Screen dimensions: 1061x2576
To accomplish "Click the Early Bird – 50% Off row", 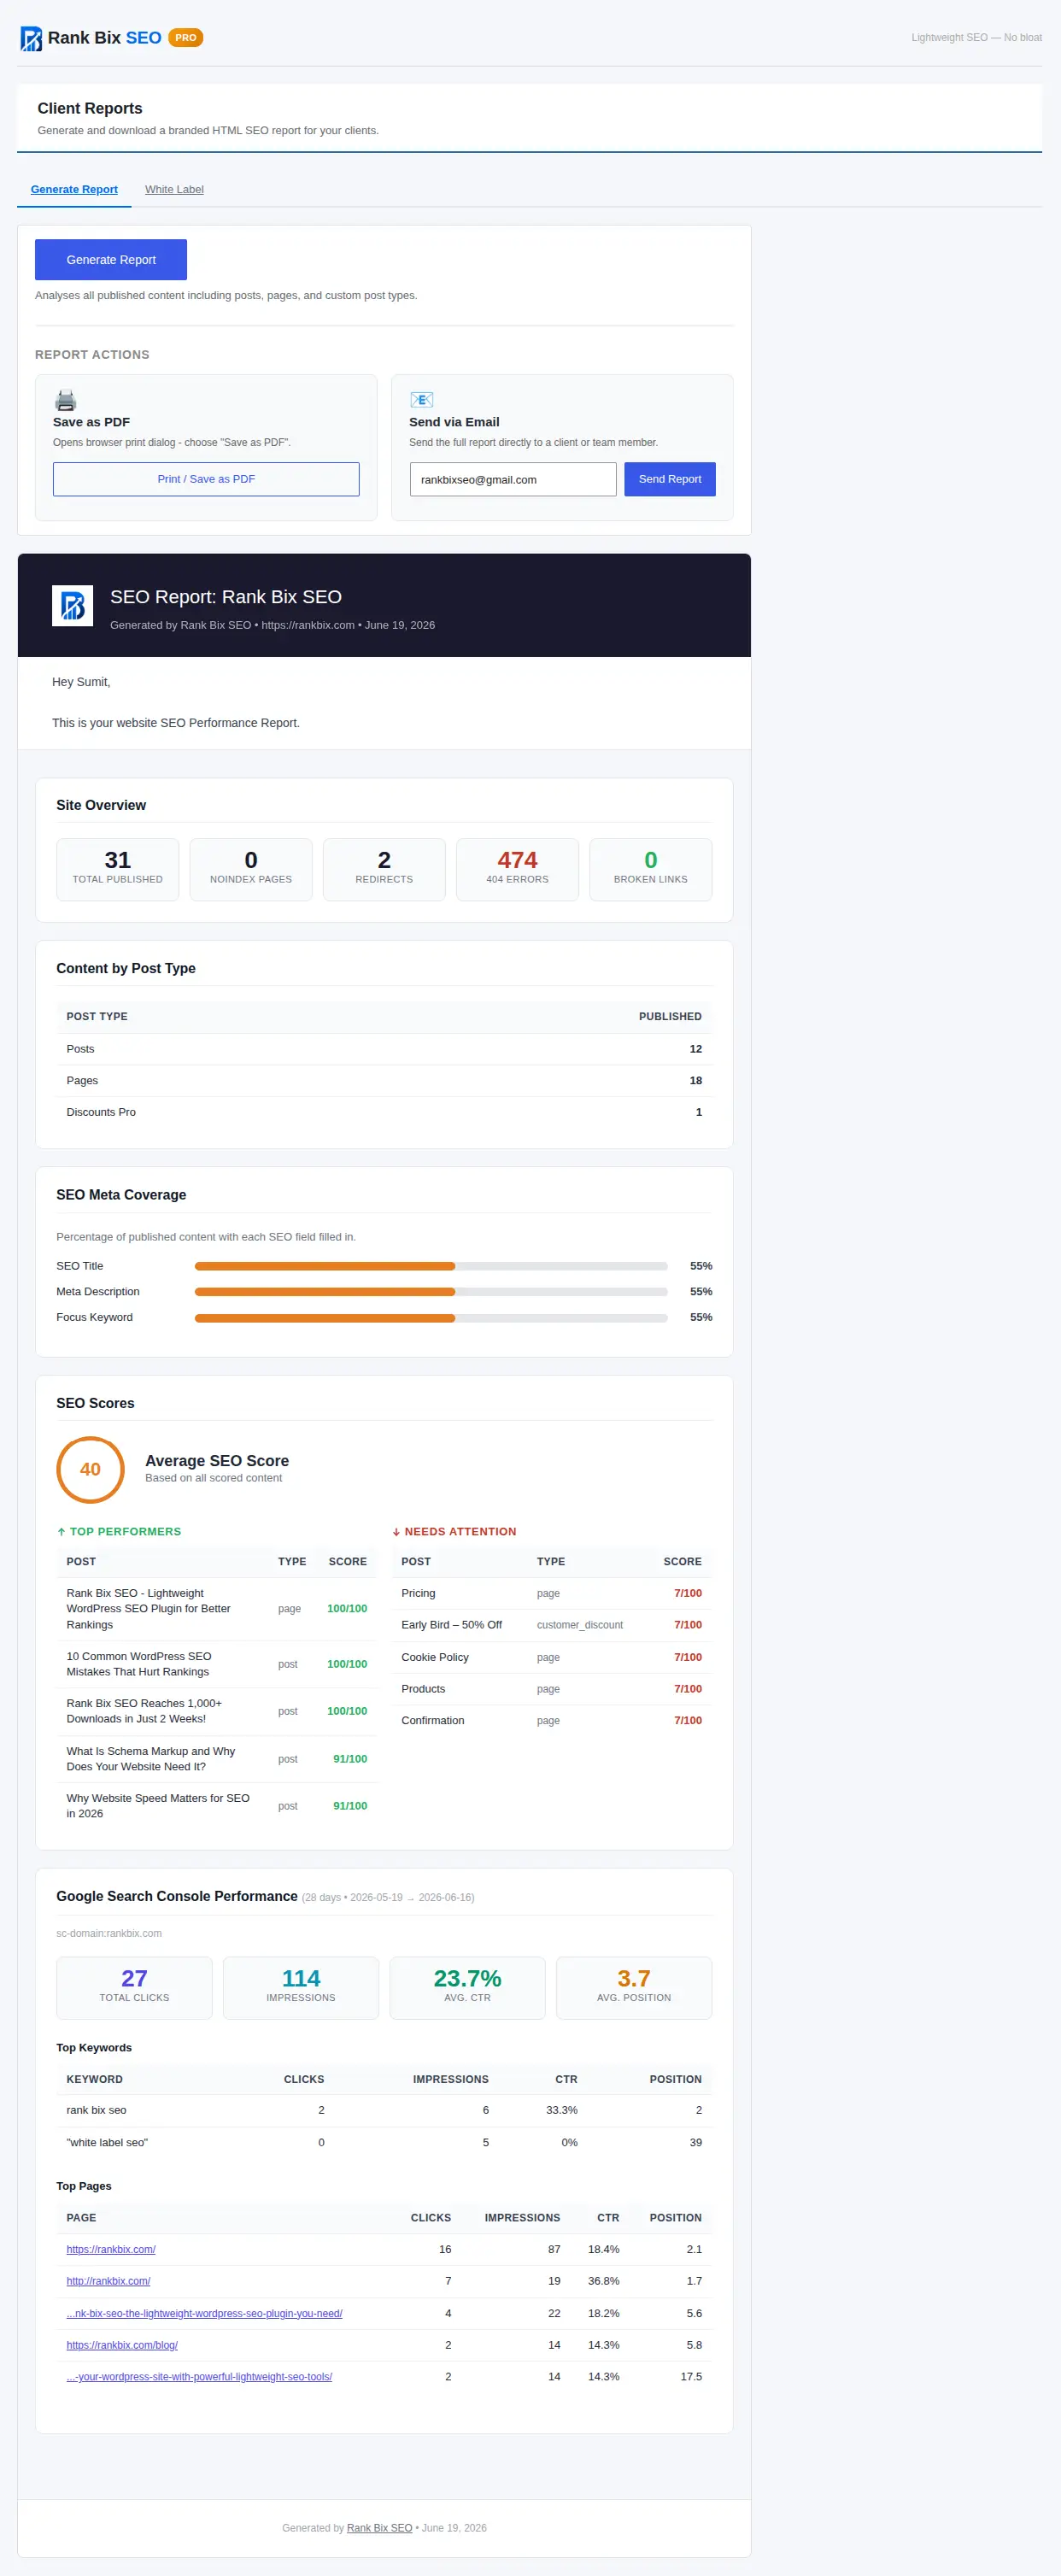I will (552, 1625).
